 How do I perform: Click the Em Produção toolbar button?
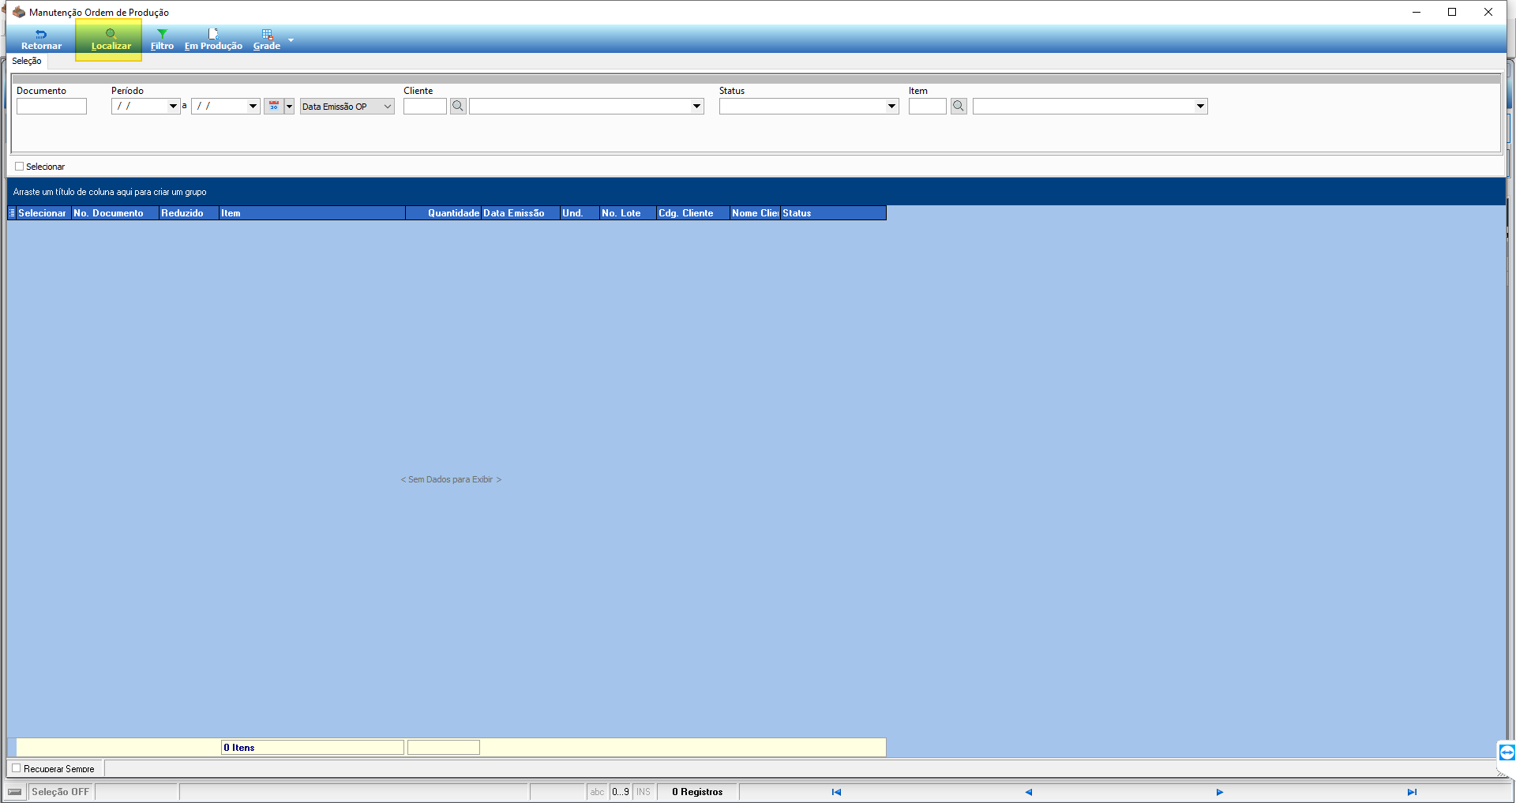click(213, 39)
